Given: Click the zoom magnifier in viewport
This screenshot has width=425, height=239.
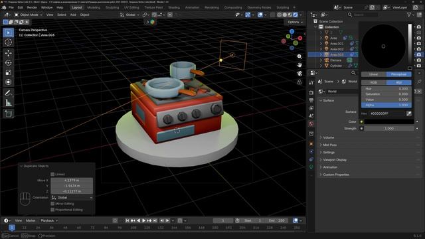Looking at the screenshot, I should click(299, 56).
